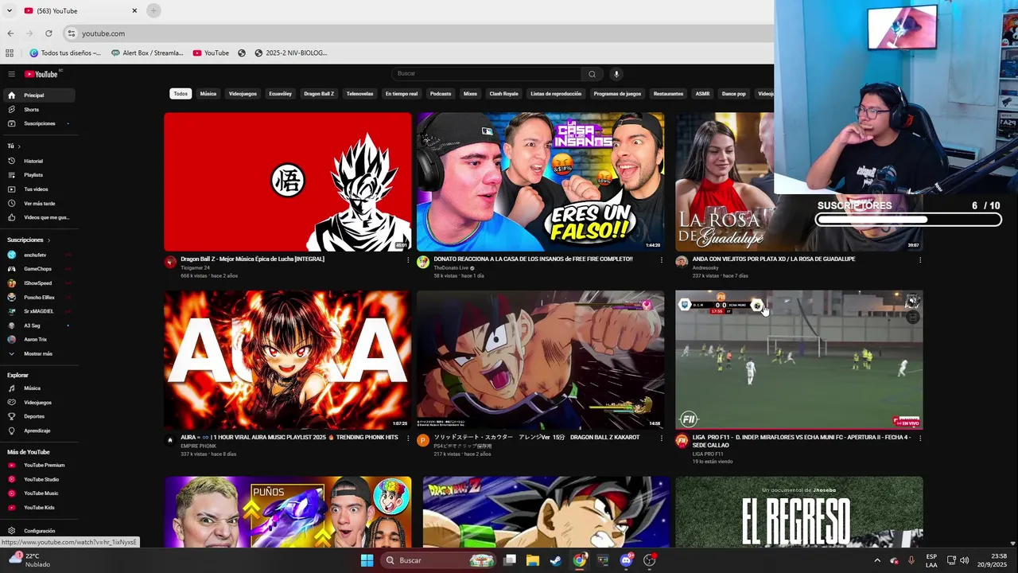Click the YouTube search input field
Viewport: 1018px width, 573px height.
[x=487, y=74]
